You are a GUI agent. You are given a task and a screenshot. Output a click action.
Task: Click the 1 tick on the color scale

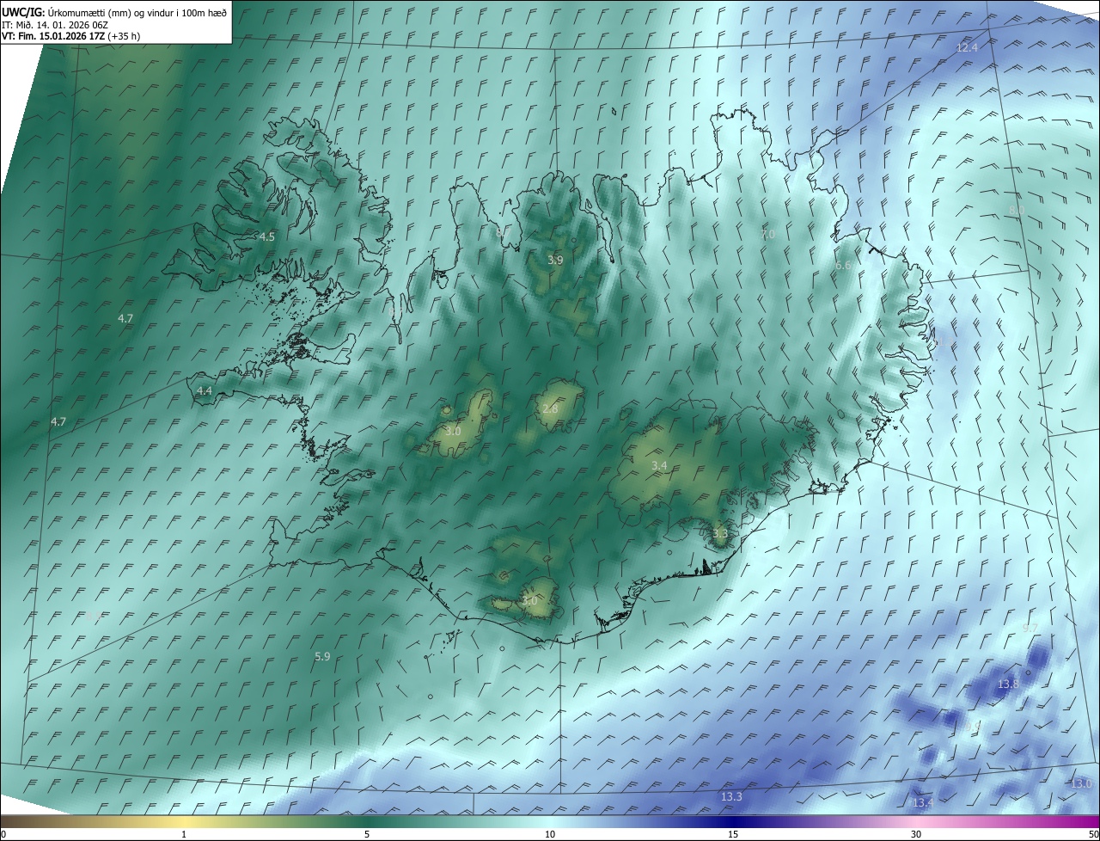point(184,834)
